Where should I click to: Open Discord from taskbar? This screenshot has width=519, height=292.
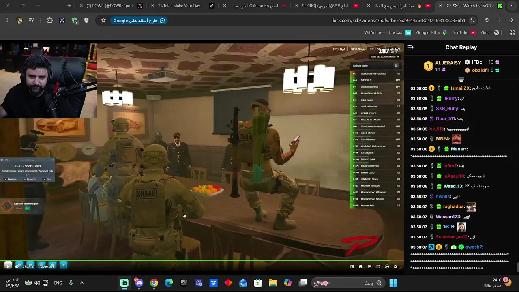[139, 283]
